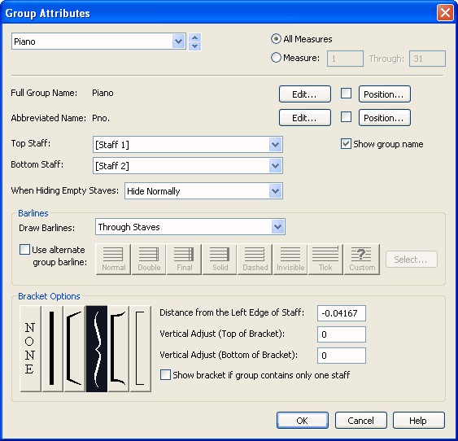Select the curved-hook bracket style
Viewport: 458px width, 441px height.
pyautogui.click(x=75, y=349)
